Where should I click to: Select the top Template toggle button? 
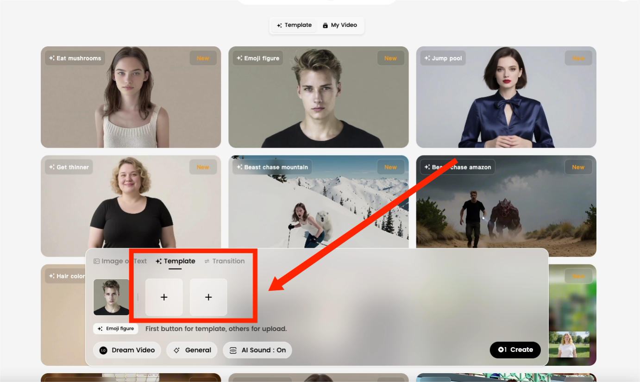(x=294, y=25)
